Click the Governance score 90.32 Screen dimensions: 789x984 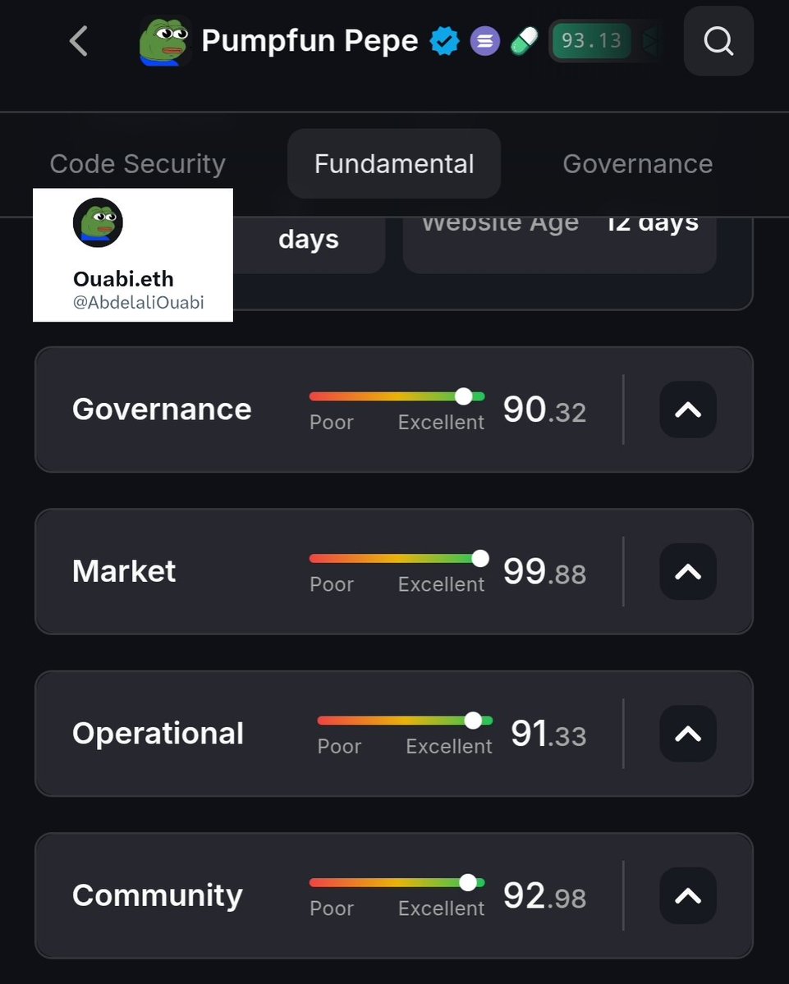click(x=545, y=410)
